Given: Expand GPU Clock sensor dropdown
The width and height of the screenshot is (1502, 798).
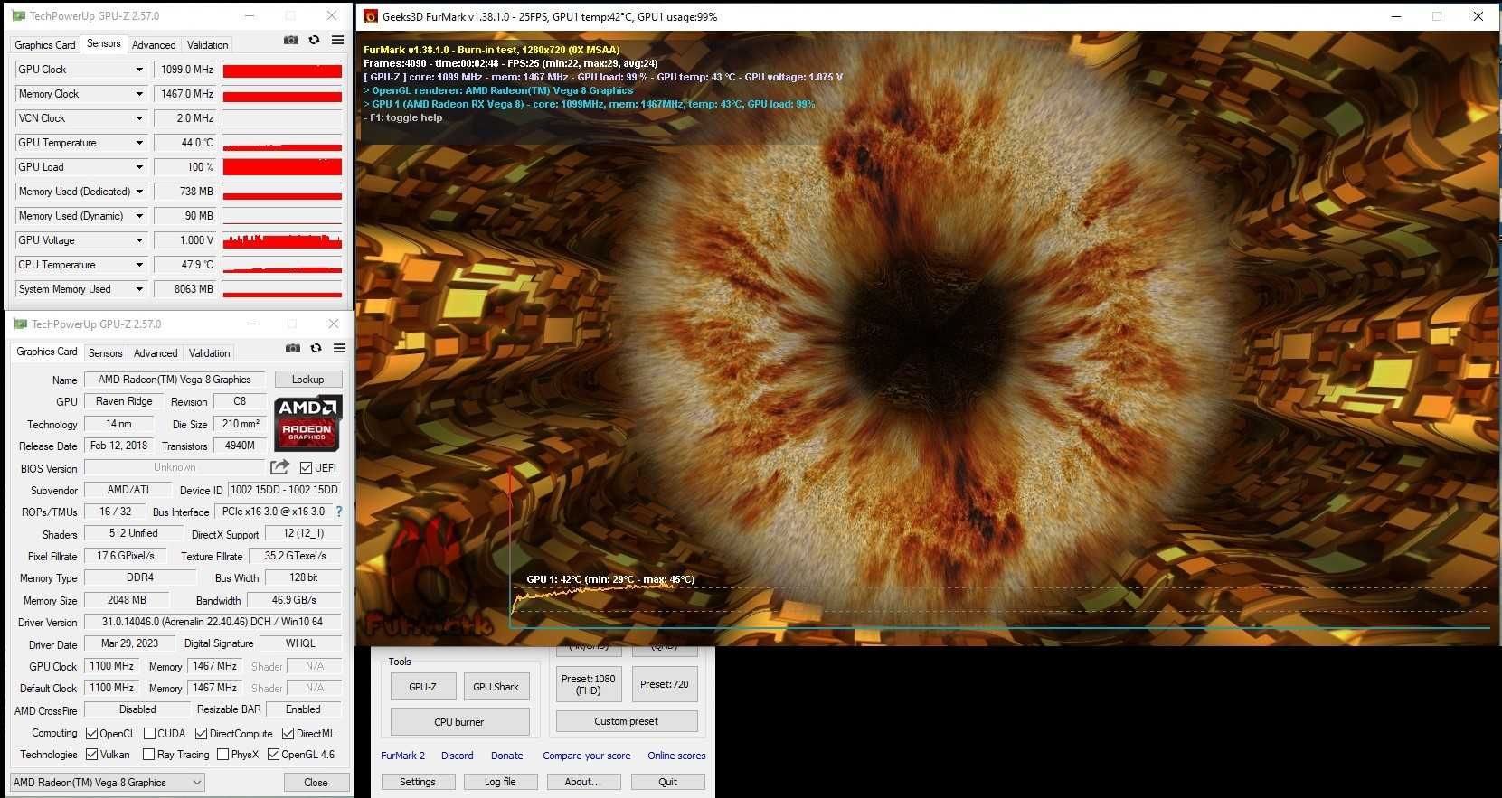Looking at the screenshot, I should pyautogui.click(x=139, y=70).
